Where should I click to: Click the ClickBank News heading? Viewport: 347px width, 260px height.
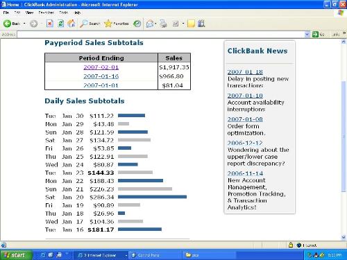coord(257,51)
